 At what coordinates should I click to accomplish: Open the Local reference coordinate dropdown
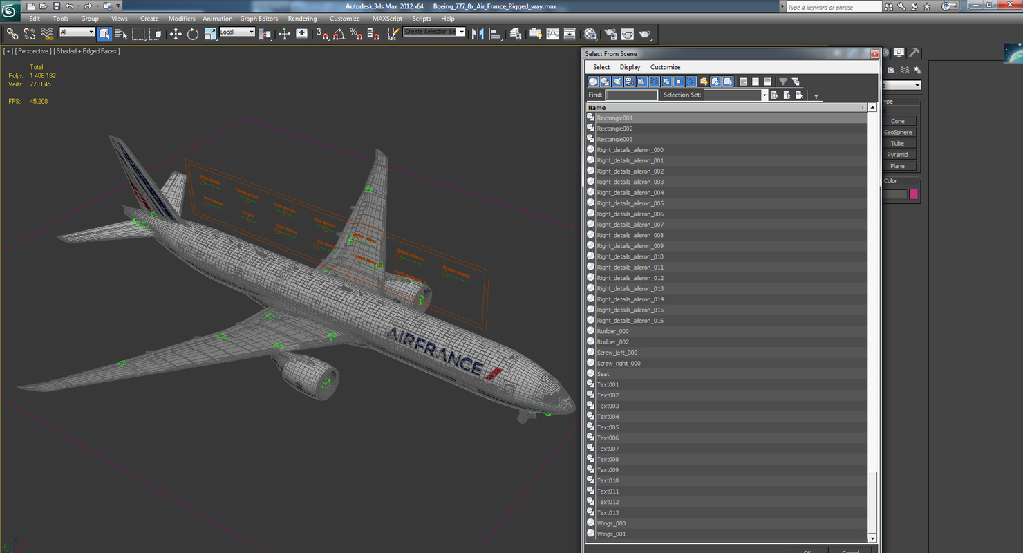coord(237,32)
